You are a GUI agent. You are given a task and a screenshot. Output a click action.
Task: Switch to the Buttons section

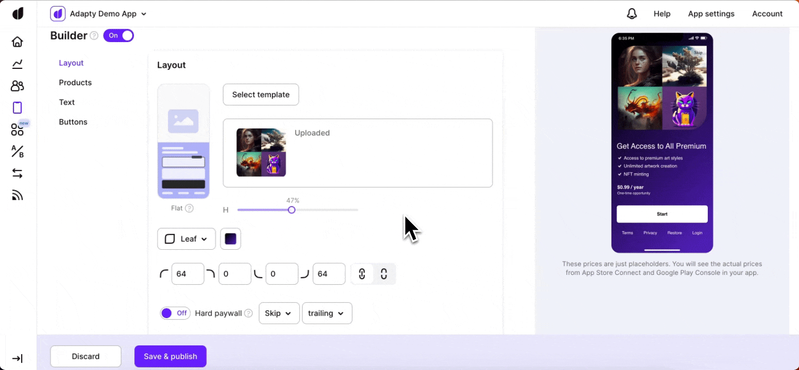click(73, 122)
